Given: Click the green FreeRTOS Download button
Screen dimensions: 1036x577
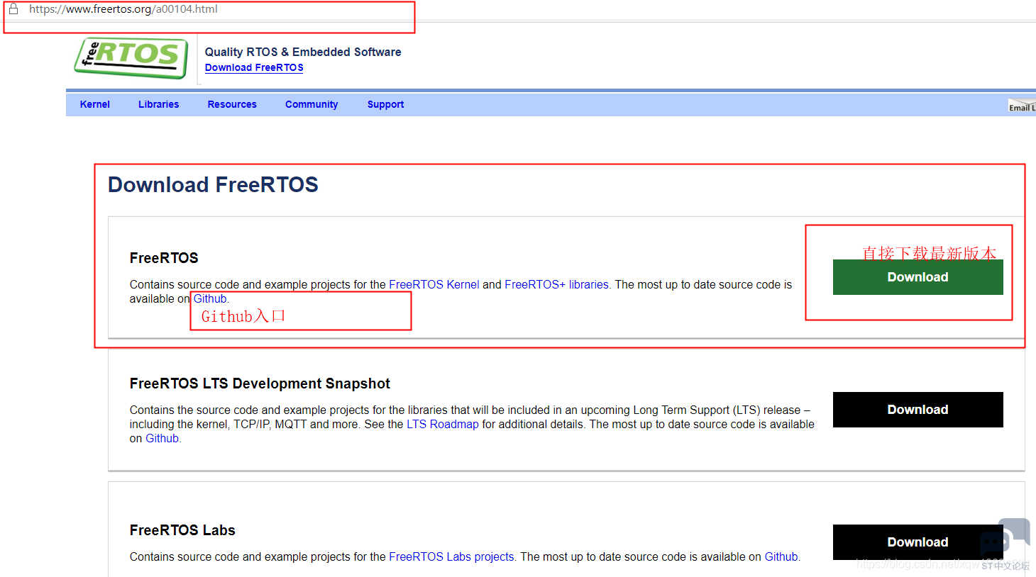Looking at the screenshot, I should (x=917, y=277).
